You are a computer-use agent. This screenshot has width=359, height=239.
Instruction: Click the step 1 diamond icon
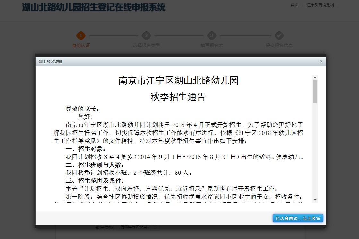click(81, 35)
